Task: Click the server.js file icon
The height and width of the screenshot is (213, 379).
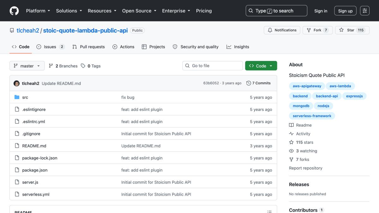Action: (17, 182)
